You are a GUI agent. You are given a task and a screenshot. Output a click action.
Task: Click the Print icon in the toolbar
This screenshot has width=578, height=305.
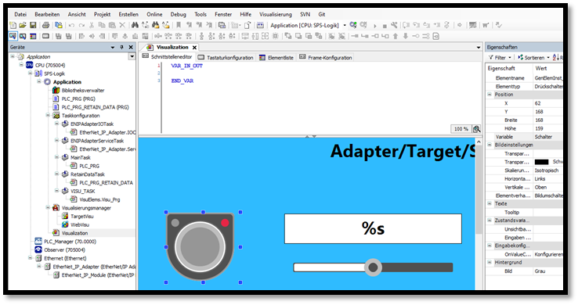[45, 25]
